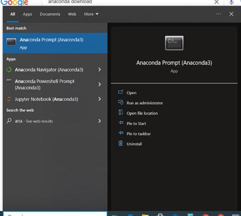Click the Google voice search microphone
The height and width of the screenshot is (216, 241).
pos(232,2)
